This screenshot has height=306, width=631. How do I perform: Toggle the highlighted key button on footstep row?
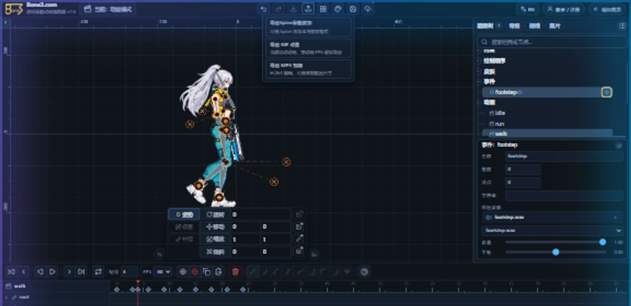tap(606, 92)
